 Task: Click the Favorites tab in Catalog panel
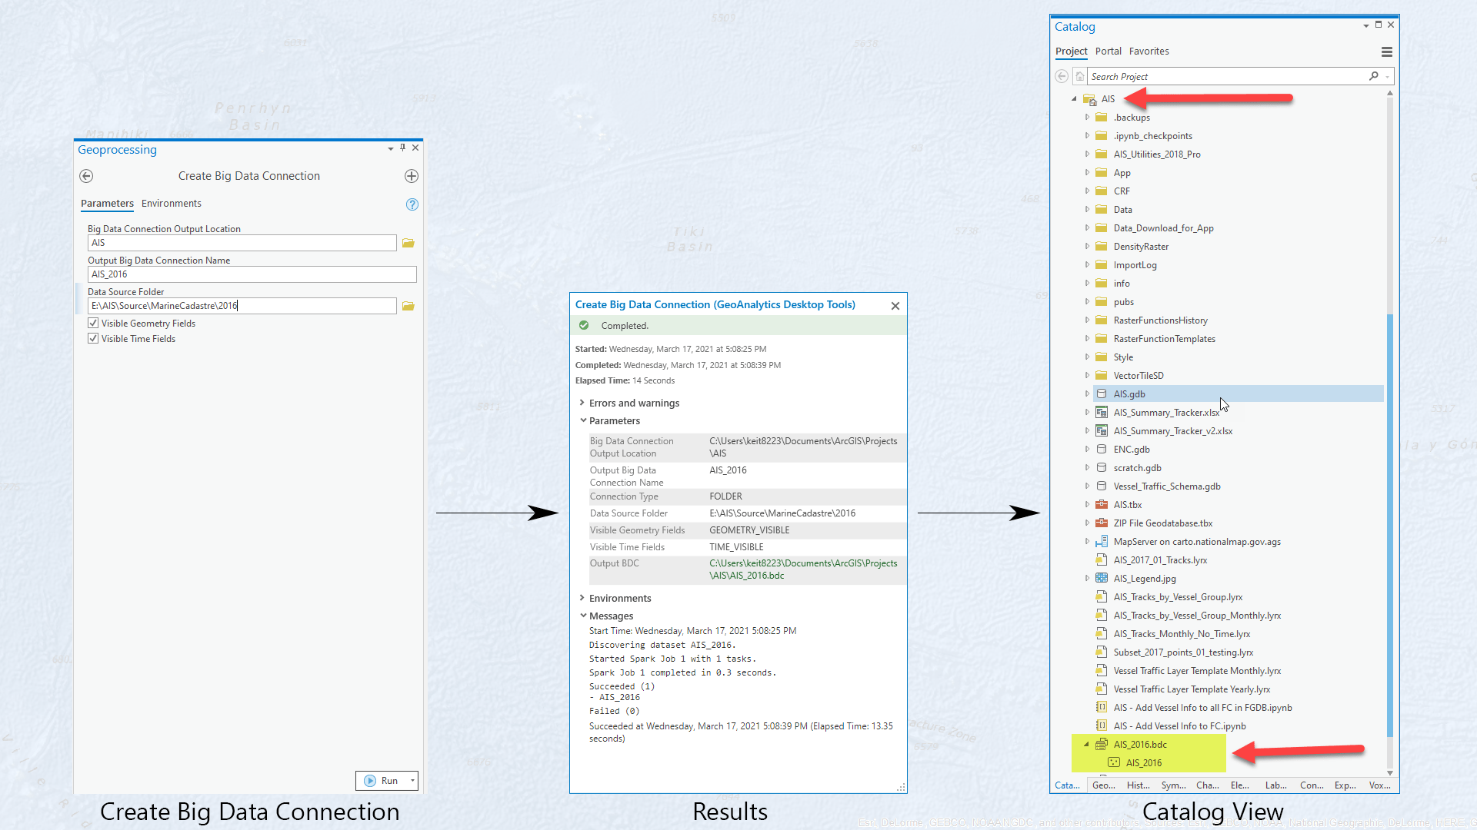click(1149, 51)
